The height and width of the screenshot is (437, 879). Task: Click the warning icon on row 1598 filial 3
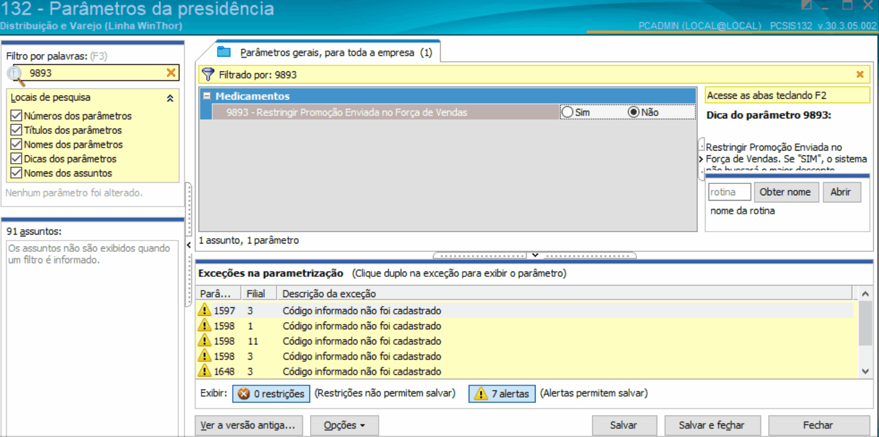[x=205, y=356]
